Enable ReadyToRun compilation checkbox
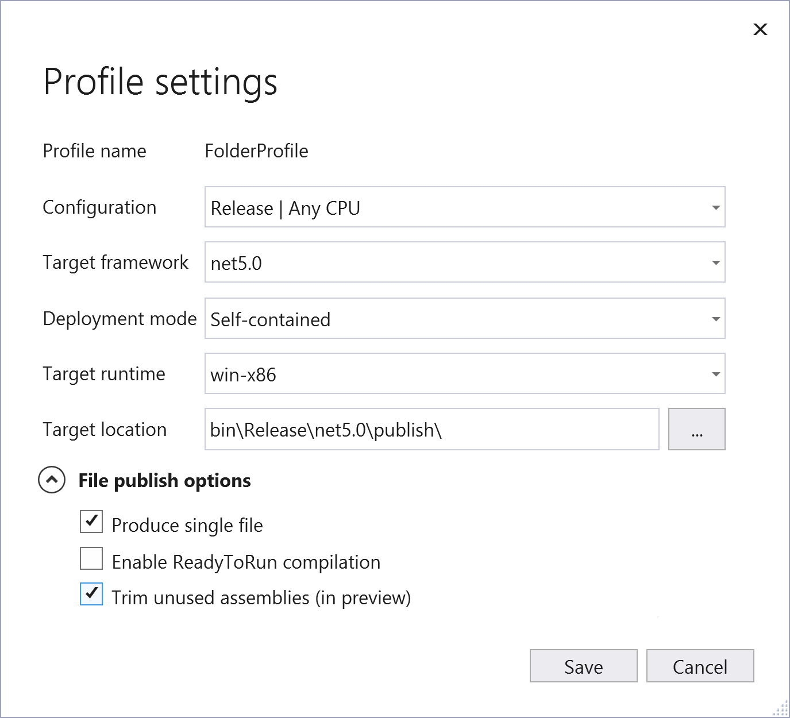Screen dimensions: 790x718 [91, 558]
